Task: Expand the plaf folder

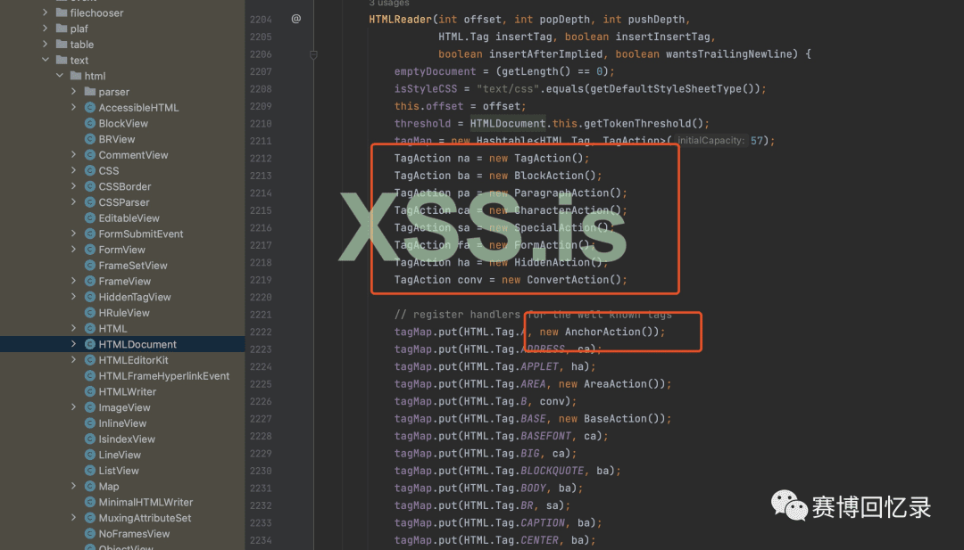Action: [x=45, y=29]
